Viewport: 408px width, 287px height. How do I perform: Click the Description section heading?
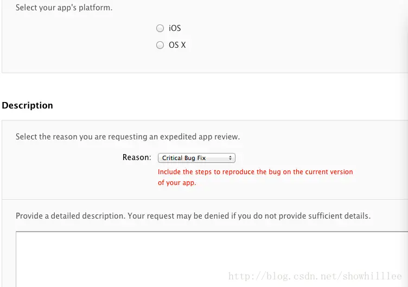point(27,105)
